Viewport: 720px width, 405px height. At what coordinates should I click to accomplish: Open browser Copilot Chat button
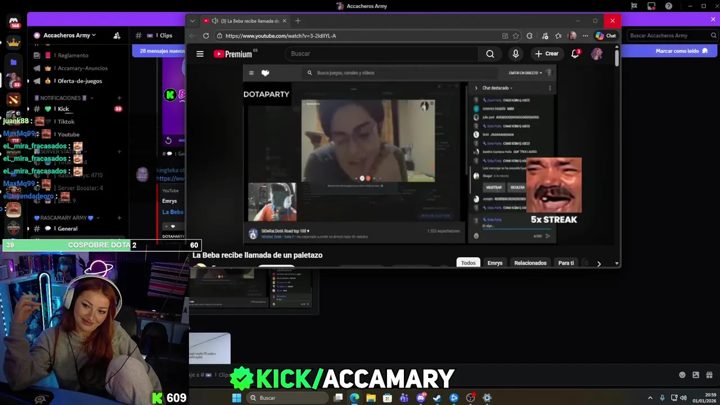click(606, 35)
